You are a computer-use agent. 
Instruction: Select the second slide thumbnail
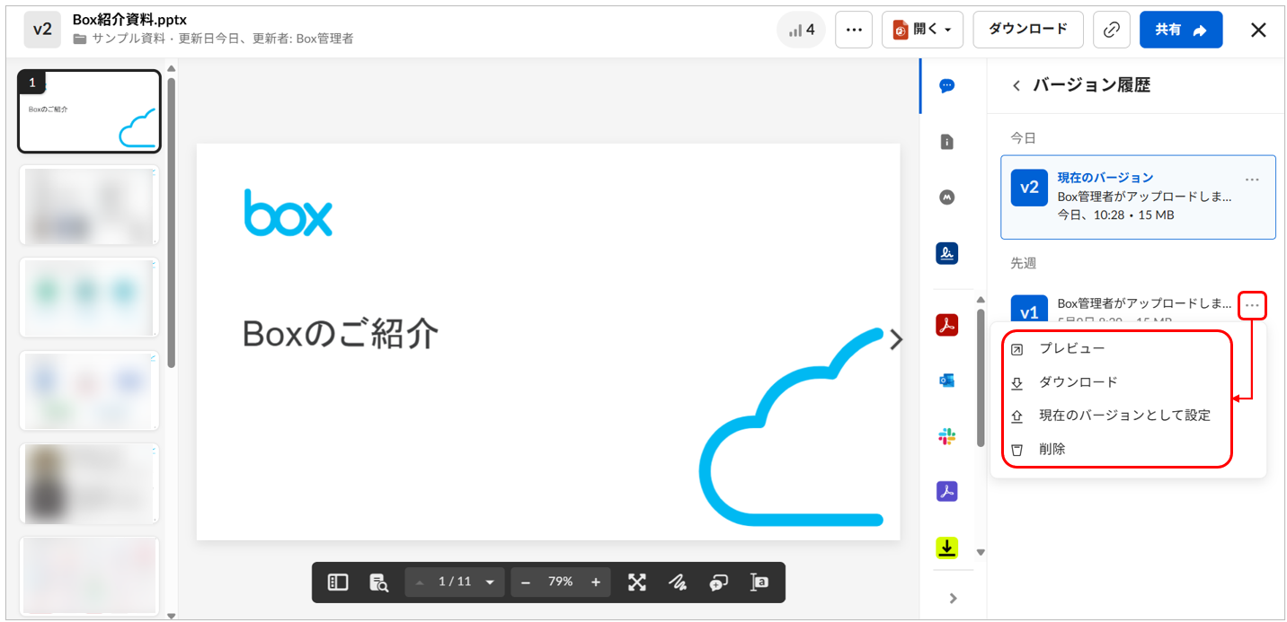click(x=89, y=206)
